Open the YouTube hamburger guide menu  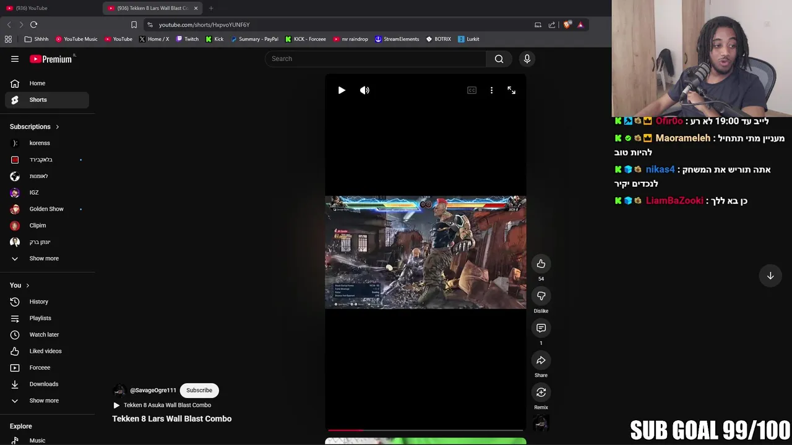(15, 59)
